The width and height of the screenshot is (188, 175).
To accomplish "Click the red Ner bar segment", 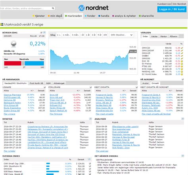I will [13, 63].
